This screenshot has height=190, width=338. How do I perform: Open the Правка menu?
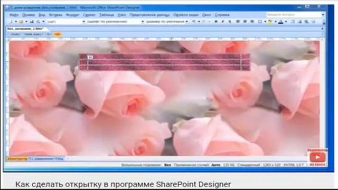(29, 15)
